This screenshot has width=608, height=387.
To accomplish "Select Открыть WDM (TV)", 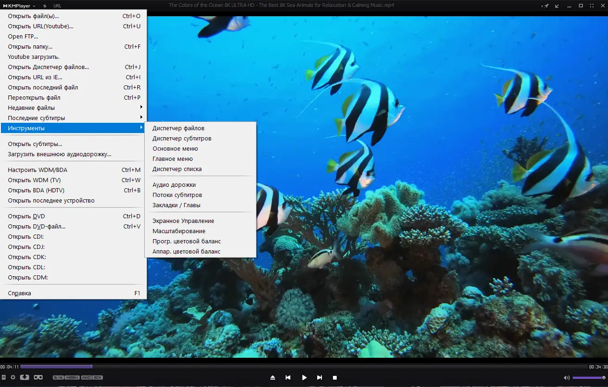I will point(73,180).
